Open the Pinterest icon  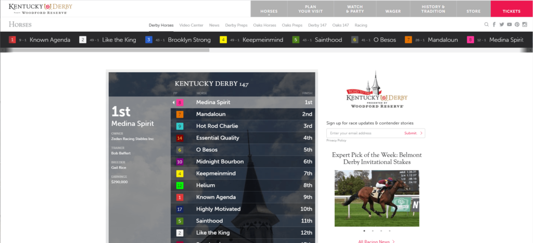517,24
